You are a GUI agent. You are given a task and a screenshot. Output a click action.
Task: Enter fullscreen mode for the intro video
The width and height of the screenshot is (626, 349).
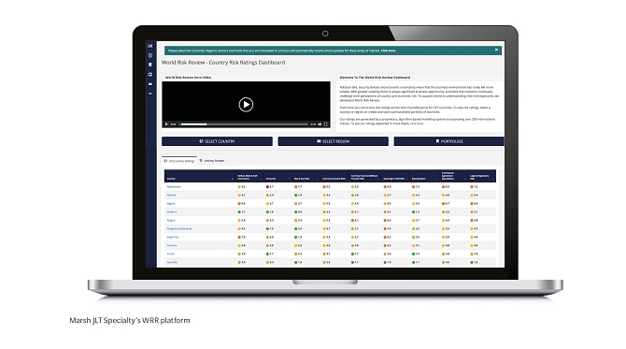pos(326,124)
